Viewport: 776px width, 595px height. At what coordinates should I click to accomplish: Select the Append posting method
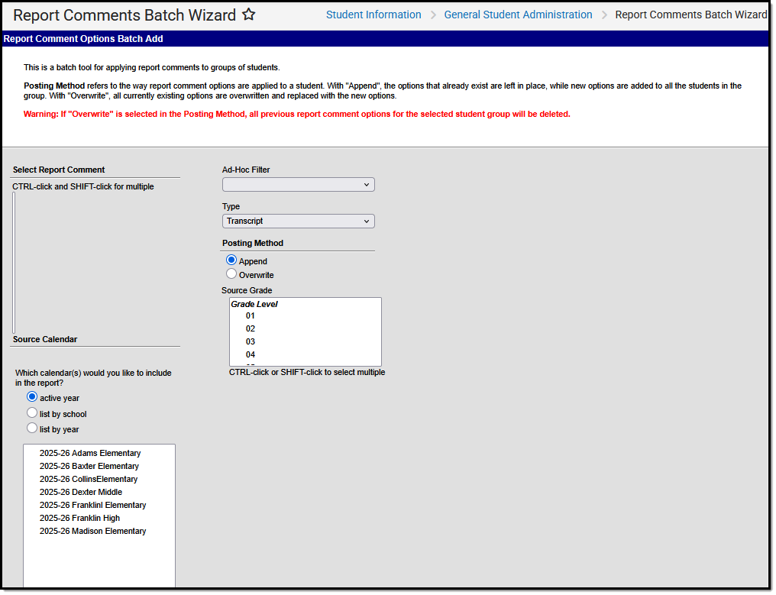231,260
